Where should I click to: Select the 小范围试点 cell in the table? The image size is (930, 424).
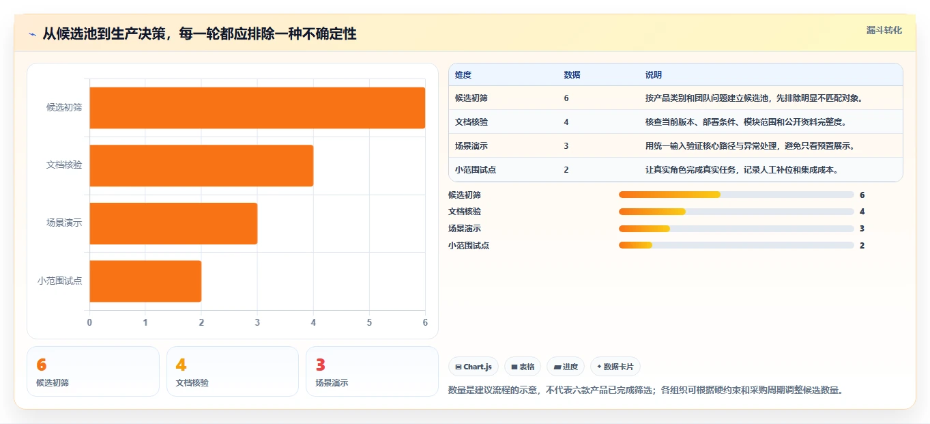click(x=476, y=170)
